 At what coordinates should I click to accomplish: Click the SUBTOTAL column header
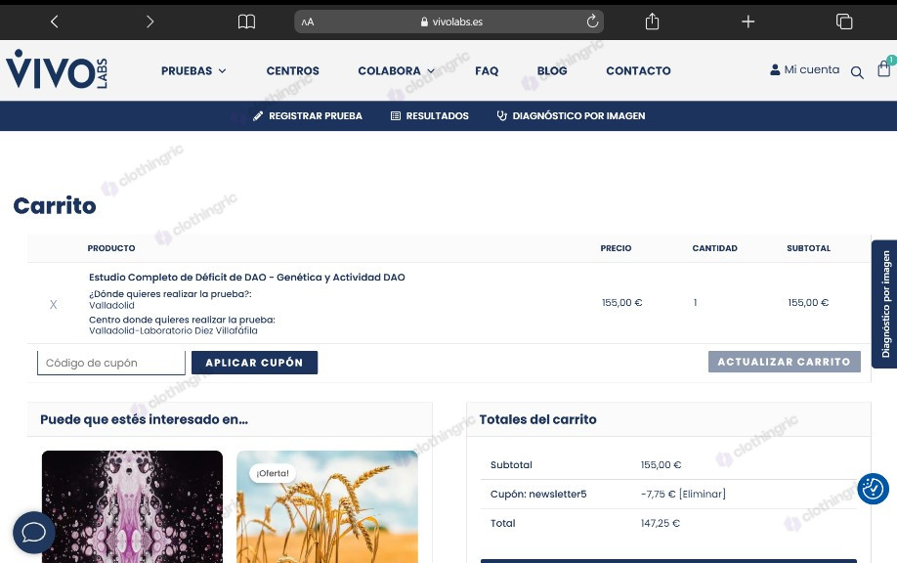click(x=808, y=248)
